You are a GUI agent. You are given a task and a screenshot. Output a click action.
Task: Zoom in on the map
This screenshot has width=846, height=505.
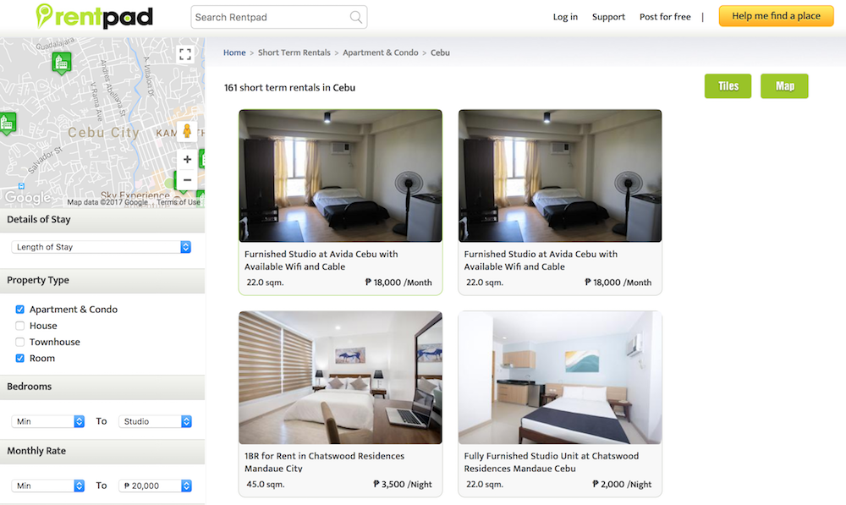point(187,160)
